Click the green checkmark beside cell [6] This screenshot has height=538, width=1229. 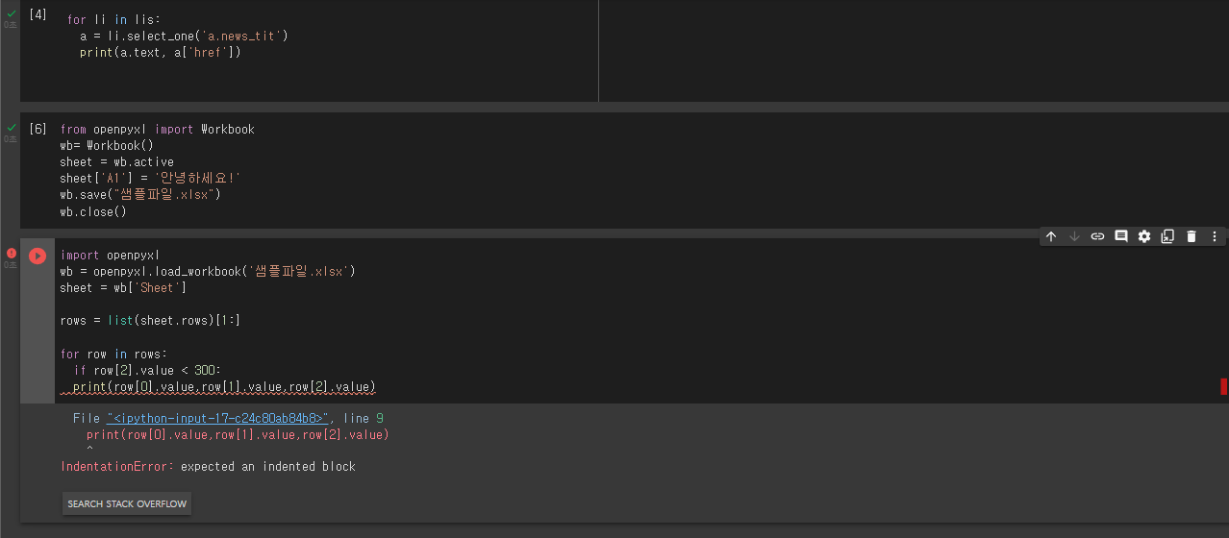point(11,127)
